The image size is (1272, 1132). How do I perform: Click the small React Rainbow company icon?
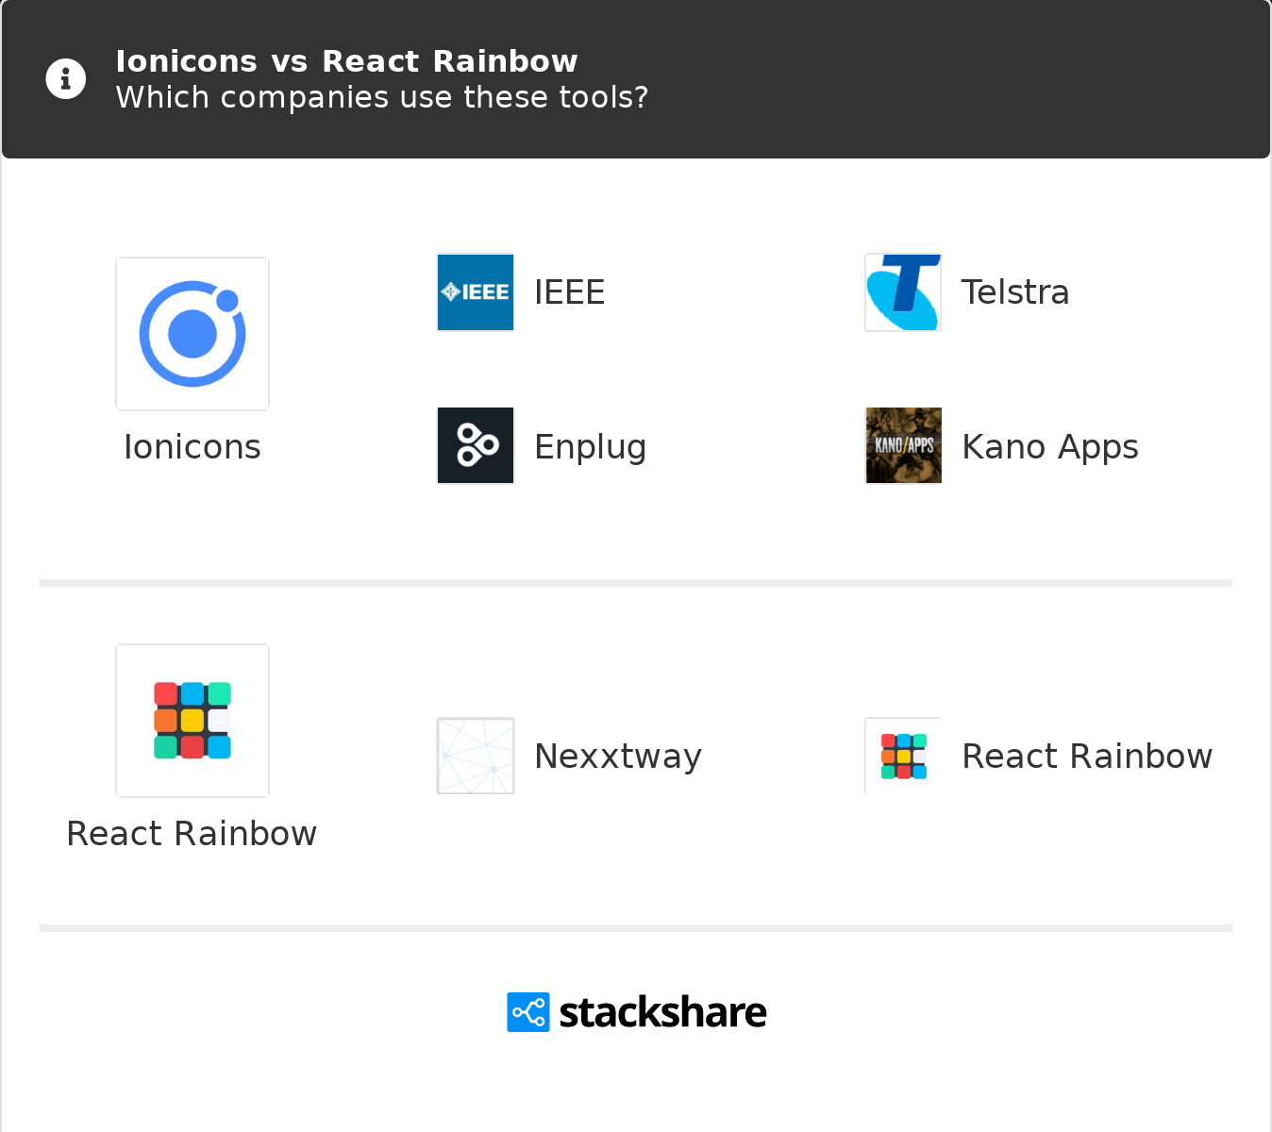coord(902,755)
